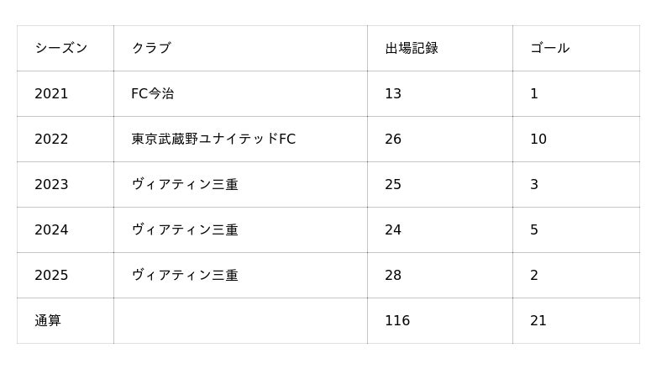
Task: Click the 出場記録 column header
Action: [x=412, y=48]
